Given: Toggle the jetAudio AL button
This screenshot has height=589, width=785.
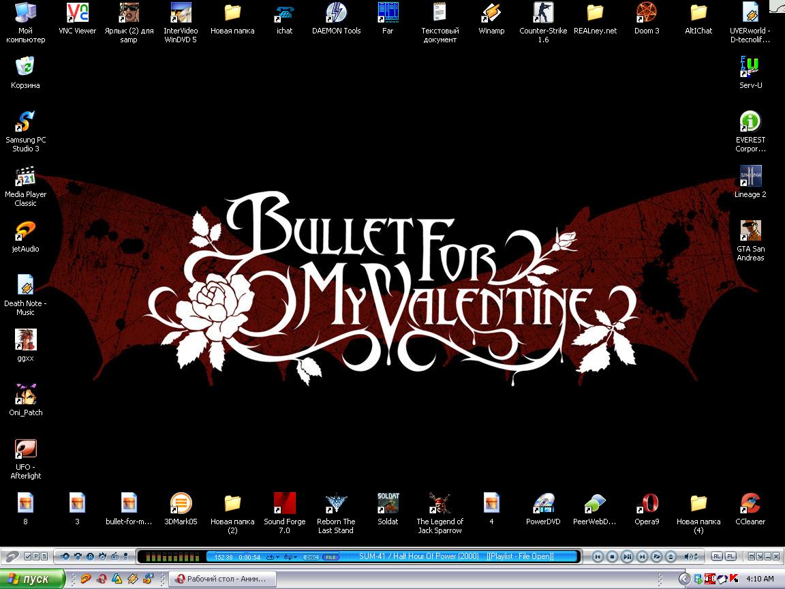Looking at the screenshot, I should [717, 556].
